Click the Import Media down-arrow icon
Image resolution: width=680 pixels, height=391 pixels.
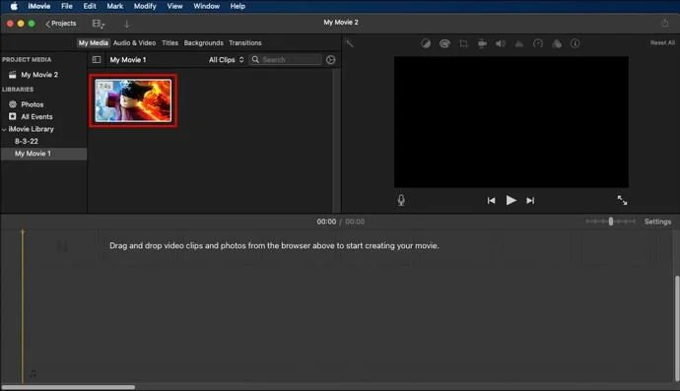click(126, 24)
